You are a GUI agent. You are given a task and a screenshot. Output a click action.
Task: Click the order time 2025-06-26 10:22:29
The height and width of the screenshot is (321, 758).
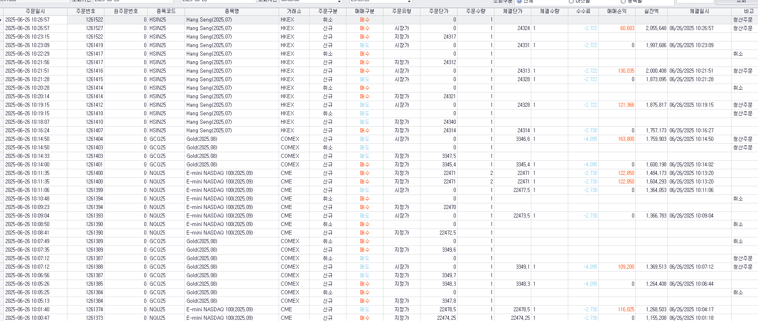28,54
